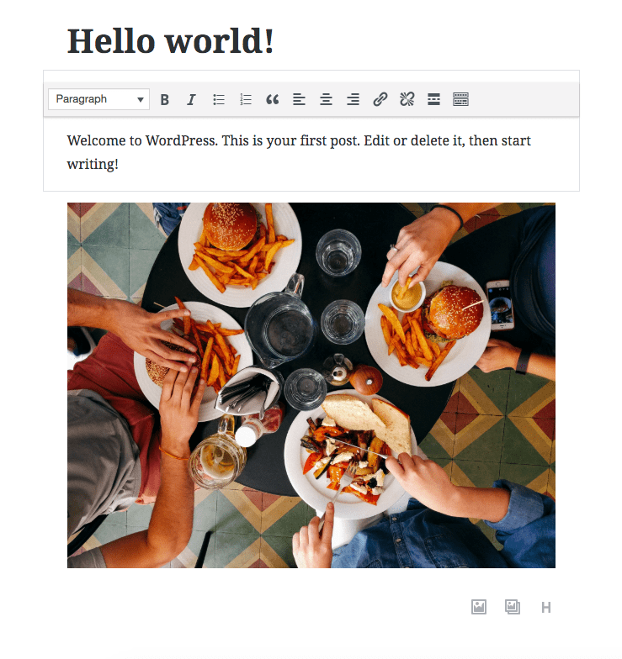Viewport: 622px width, 659px height.
Task: Insert a numbered list
Action: (246, 99)
